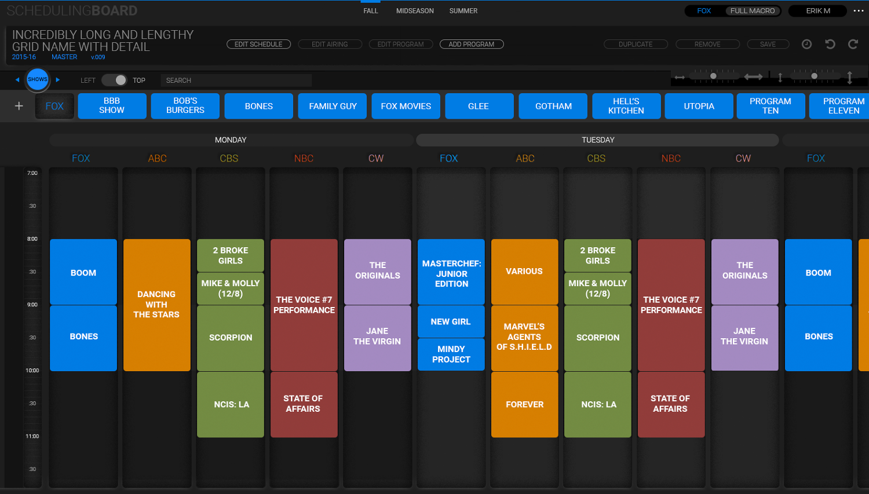Click the plus icon to add a column
This screenshot has width=869, height=494.
[18, 105]
